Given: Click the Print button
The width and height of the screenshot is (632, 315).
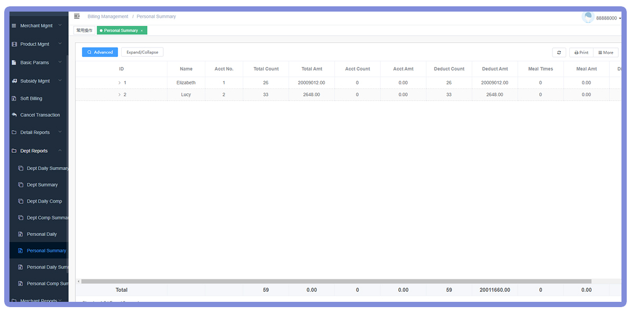Looking at the screenshot, I should pos(581,53).
